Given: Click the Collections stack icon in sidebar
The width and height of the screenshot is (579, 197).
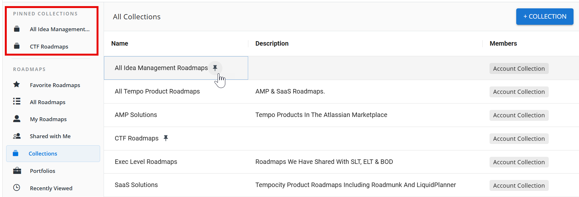Looking at the screenshot, I should (x=15, y=153).
